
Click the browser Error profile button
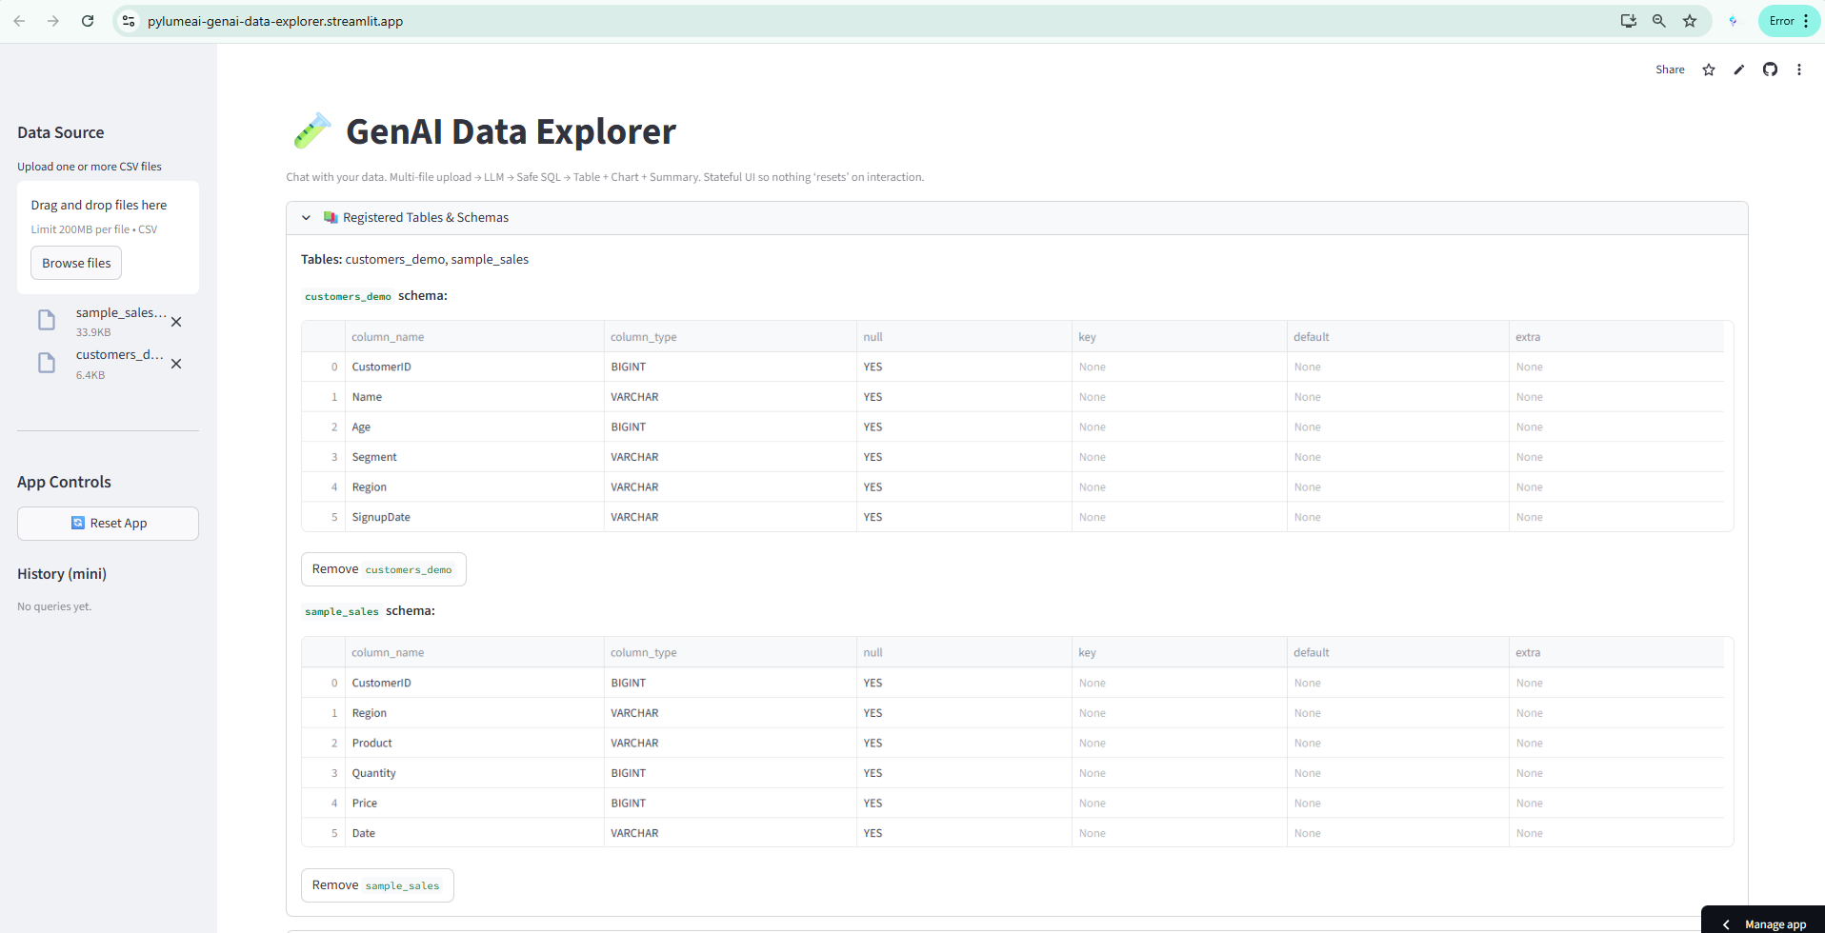click(1789, 21)
